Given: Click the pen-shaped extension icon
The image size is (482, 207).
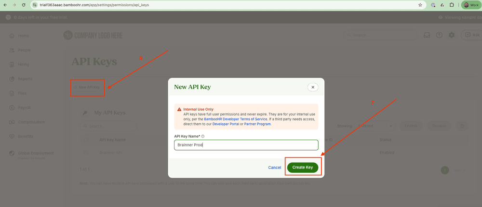Looking at the screenshot, I should (442, 5).
